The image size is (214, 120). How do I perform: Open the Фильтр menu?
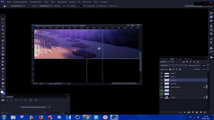point(72,2)
